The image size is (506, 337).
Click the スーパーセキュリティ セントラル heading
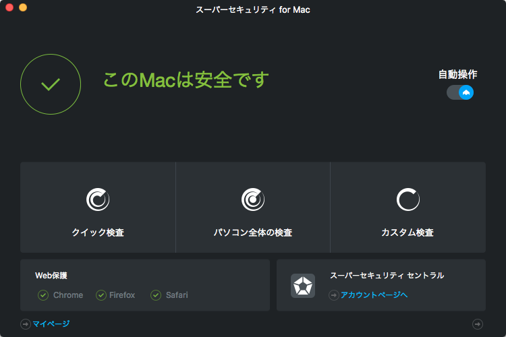[387, 276]
